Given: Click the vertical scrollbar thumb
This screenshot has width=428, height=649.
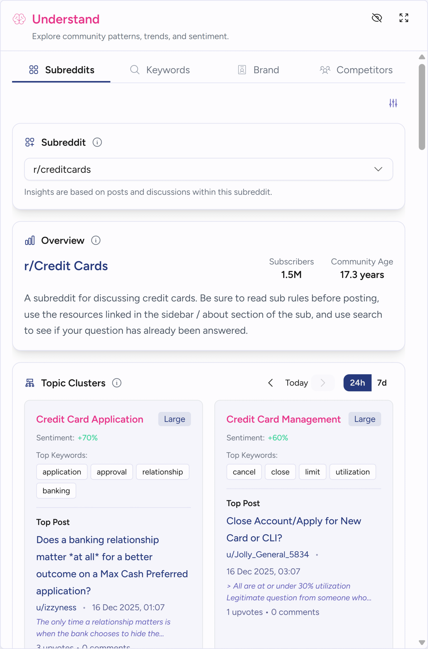Looking at the screenshot, I should point(422,107).
